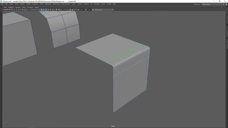This screenshot has width=228, height=128.
Task: Toggle Textured display mode
Action: (48, 10)
